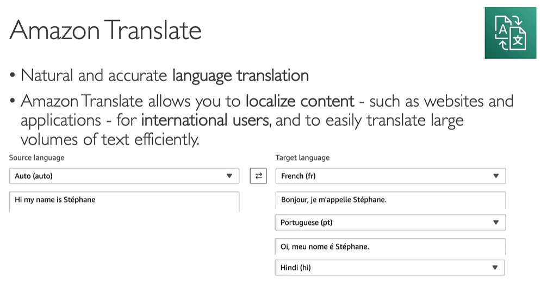Click the bold text 'localize content'

point(300,101)
